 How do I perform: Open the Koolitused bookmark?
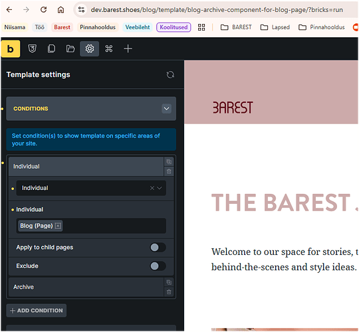(174, 27)
